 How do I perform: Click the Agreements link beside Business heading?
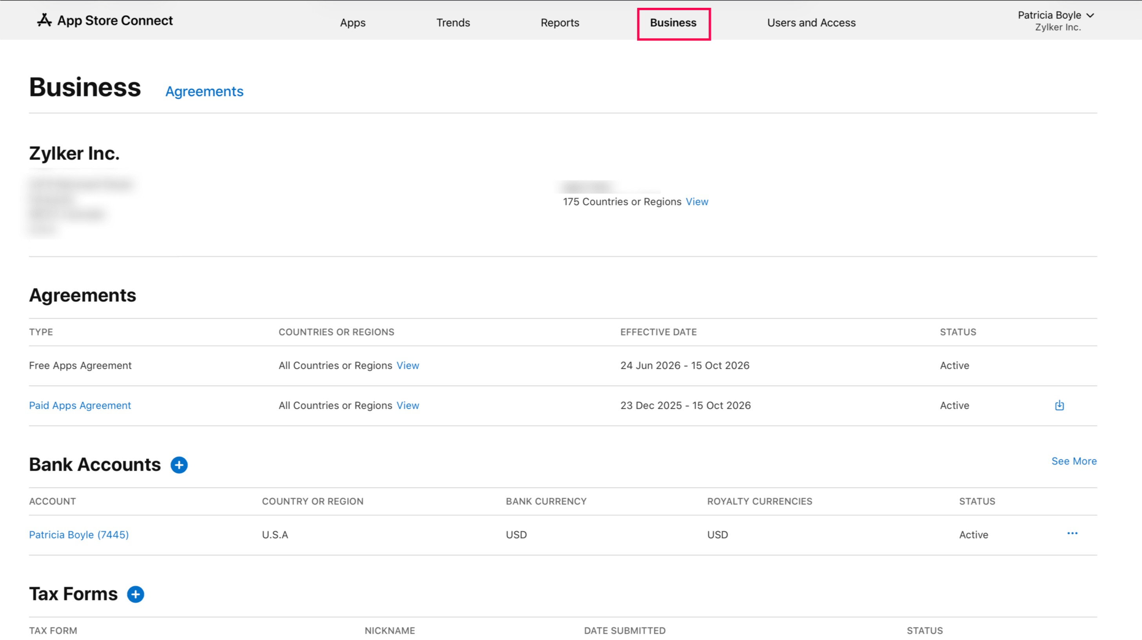(x=204, y=91)
